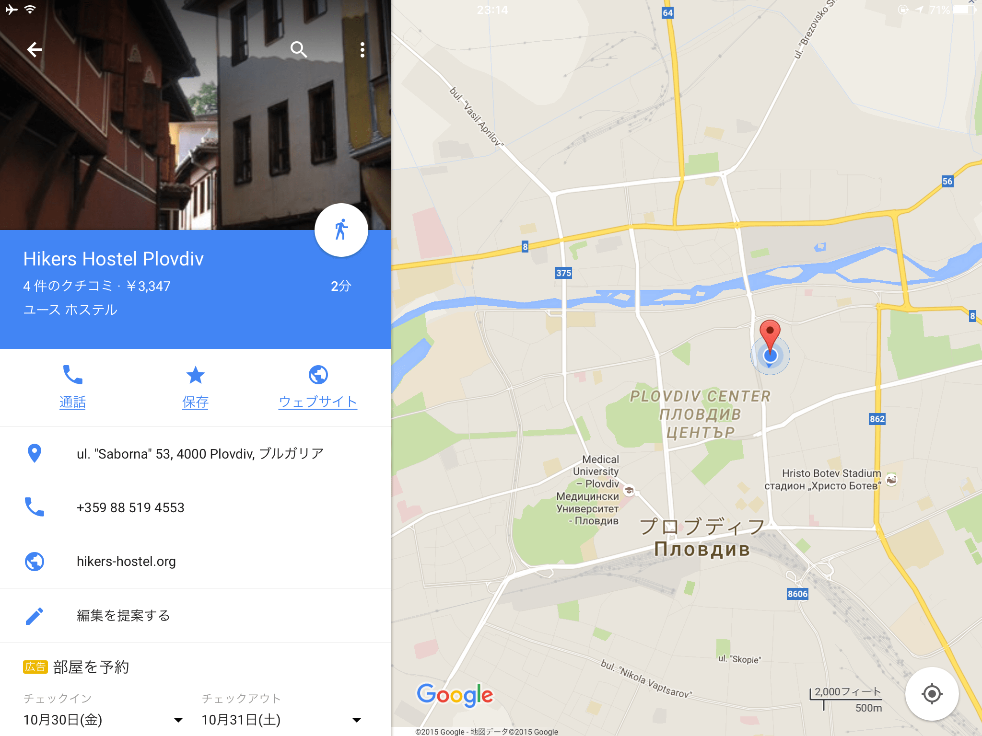Tap the phone icon labeled 通話
982x736 pixels.
pyautogui.click(x=73, y=375)
